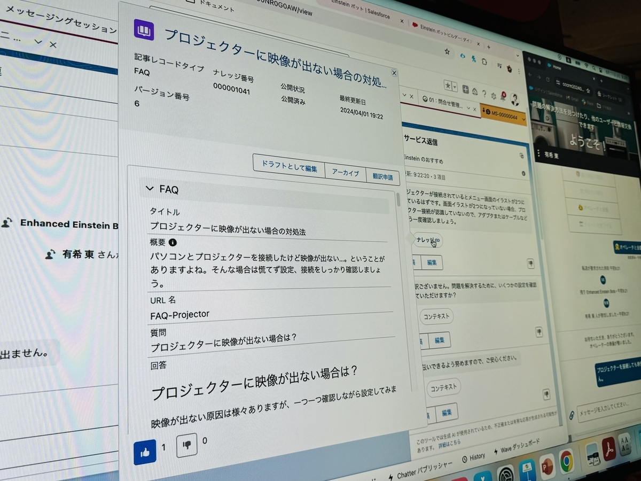The image size is (641, 481).
Task: Click the ナレッジ source pill
Action: point(428,240)
